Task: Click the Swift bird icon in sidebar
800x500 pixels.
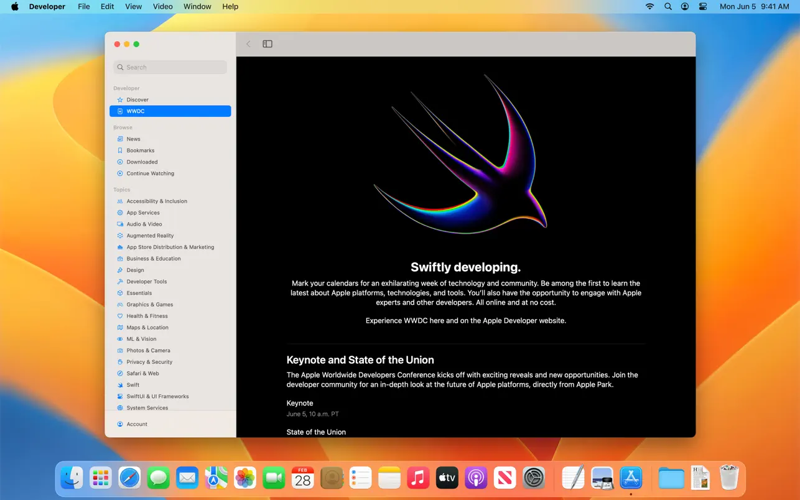Action: click(120, 385)
